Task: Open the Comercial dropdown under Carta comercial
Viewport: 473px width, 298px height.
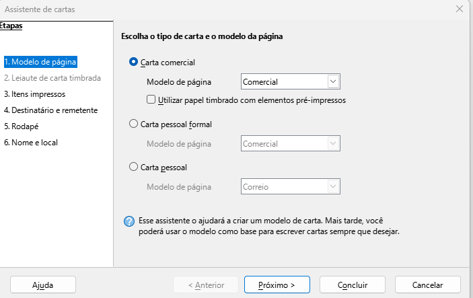Action: pyautogui.click(x=290, y=81)
